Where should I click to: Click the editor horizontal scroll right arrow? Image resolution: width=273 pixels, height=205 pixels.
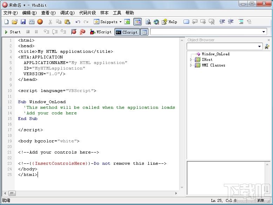click(176, 193)
